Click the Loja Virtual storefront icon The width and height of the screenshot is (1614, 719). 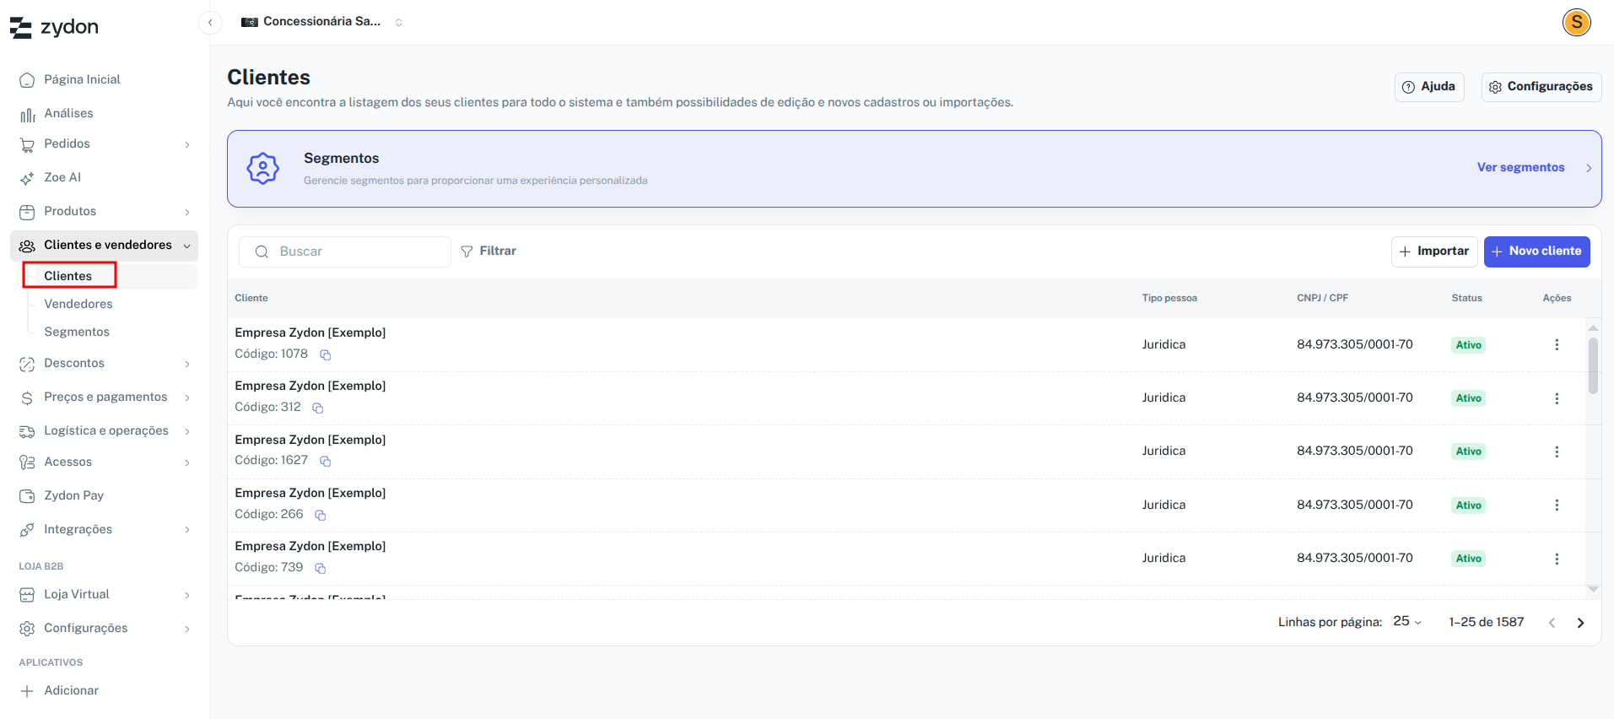(27, 595)
